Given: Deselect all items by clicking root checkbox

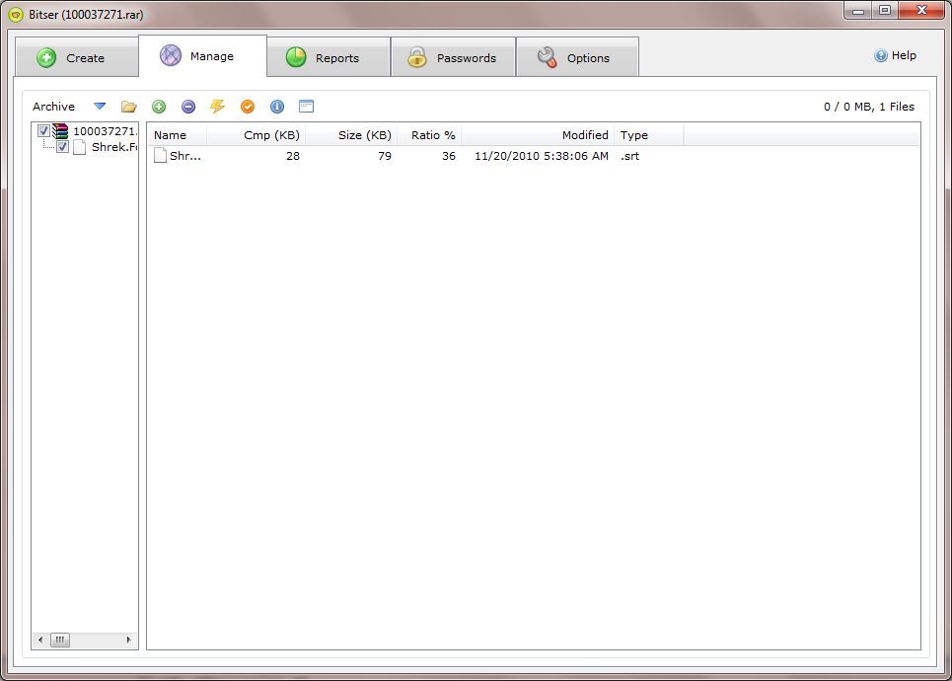Looking at the screenshot, I should (x=42, y=129).
